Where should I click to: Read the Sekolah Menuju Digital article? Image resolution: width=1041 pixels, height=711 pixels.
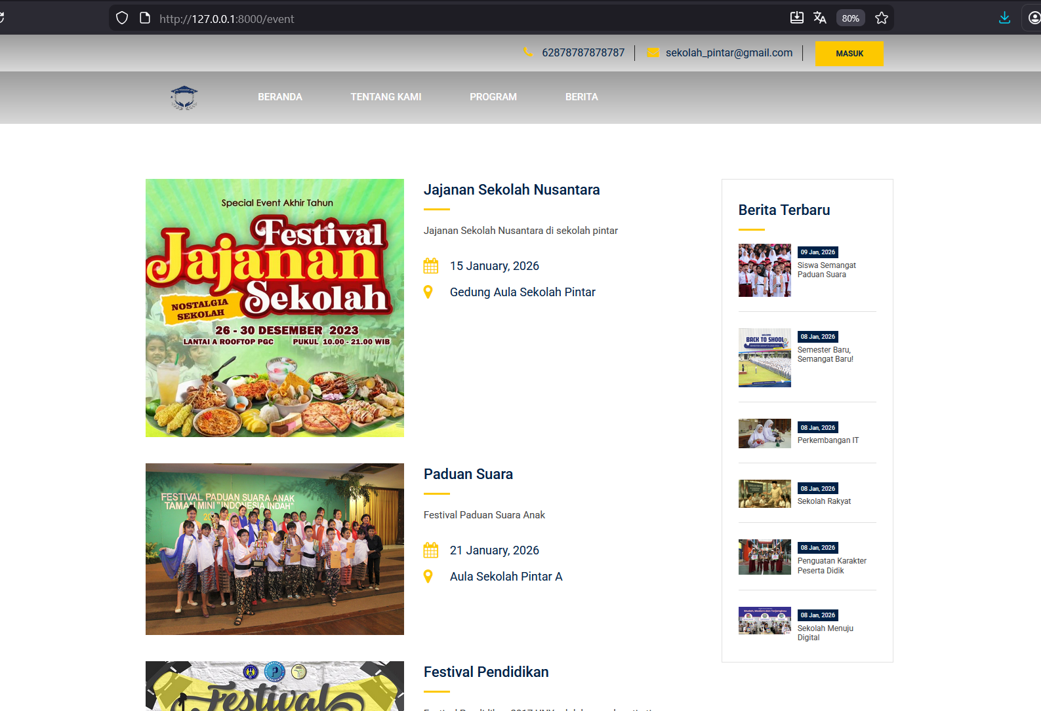(x=825, y=633)
